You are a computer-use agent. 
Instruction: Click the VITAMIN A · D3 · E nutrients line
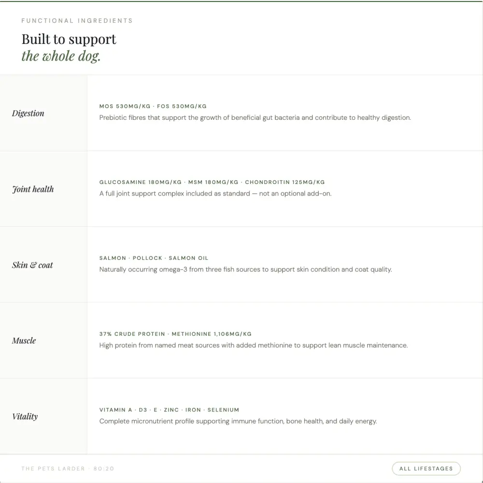coord(169,410)
